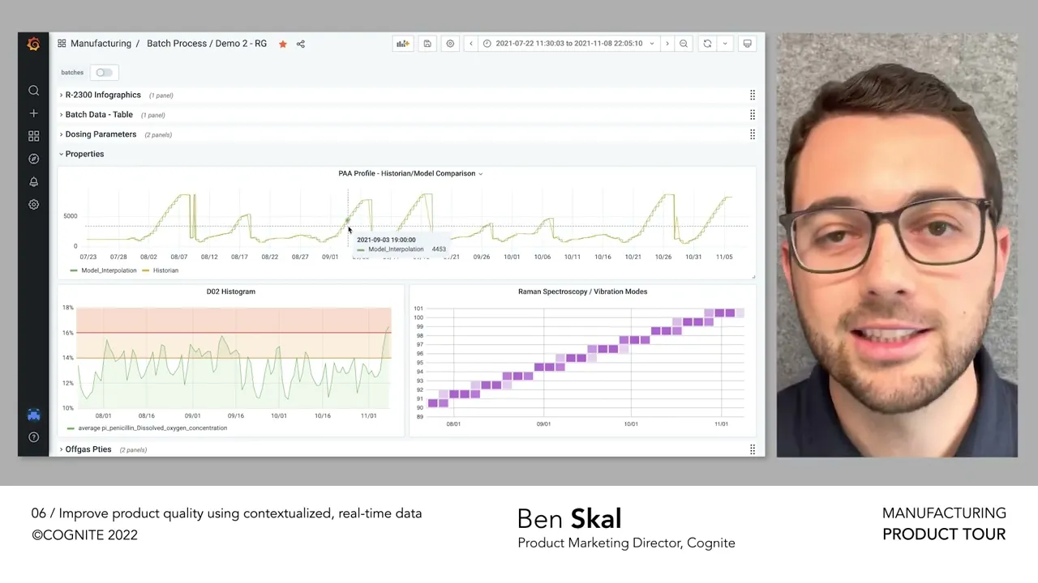Click the green Model_Interpolation legend color swatch
Image resolution: width=1038 pixels, height=583 pixels.
[74, 270]
